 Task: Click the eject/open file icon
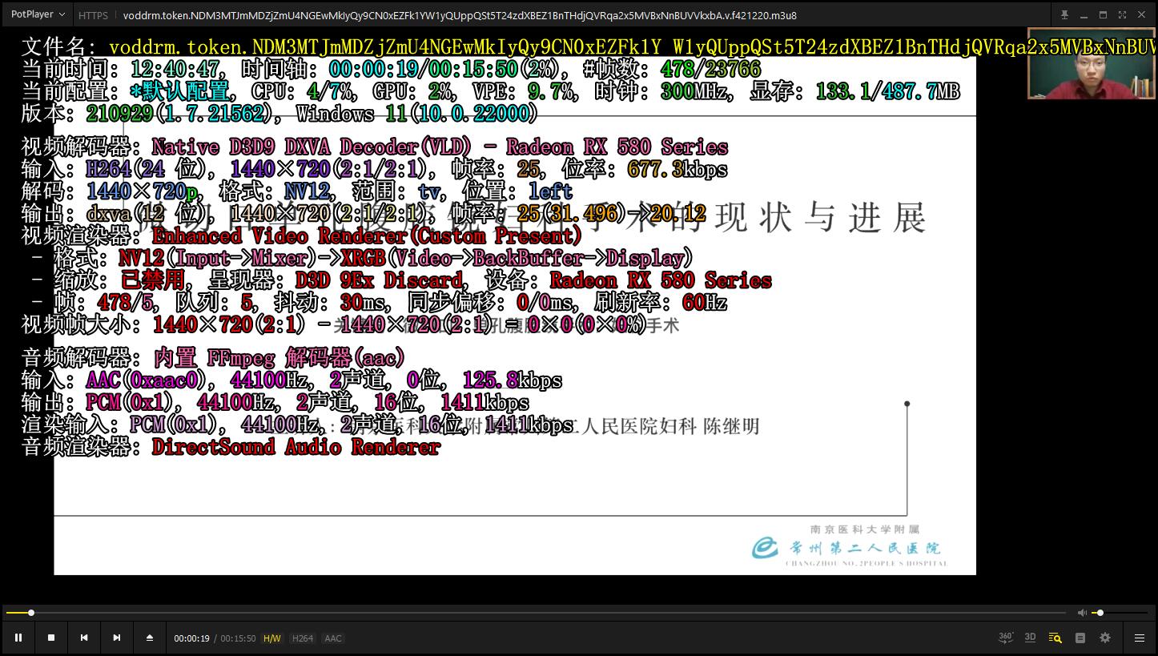[150, 638]
